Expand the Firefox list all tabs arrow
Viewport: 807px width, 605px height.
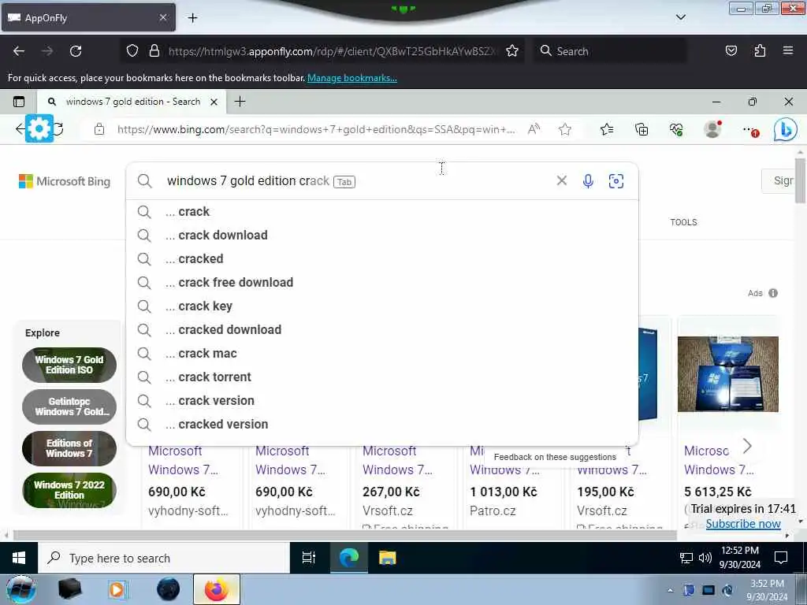click(680, 17)
